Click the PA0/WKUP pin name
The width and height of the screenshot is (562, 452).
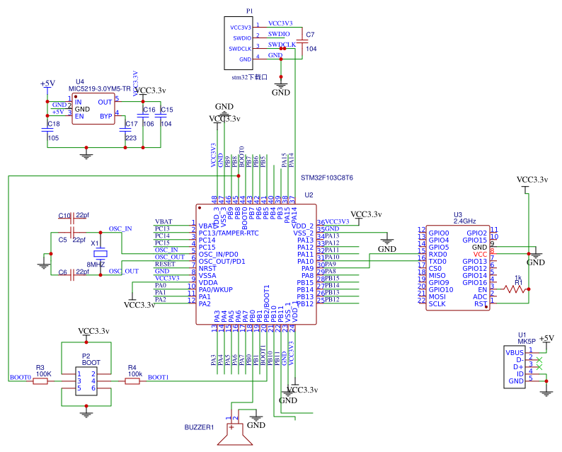pyautogui.click(x=215, y=289)
